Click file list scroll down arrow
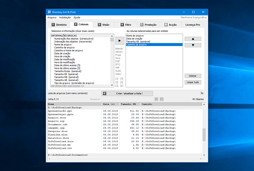The width and height of the screenshot is (254, 171). pos(204,155)
